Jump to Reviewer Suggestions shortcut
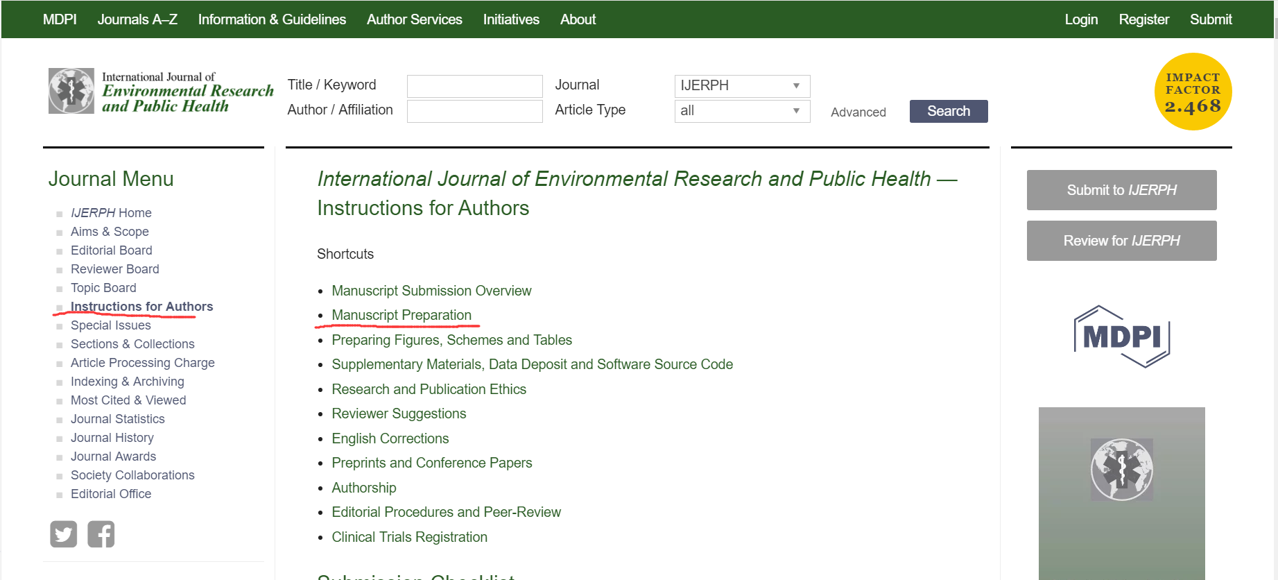1278x580 pixels. 399,413
